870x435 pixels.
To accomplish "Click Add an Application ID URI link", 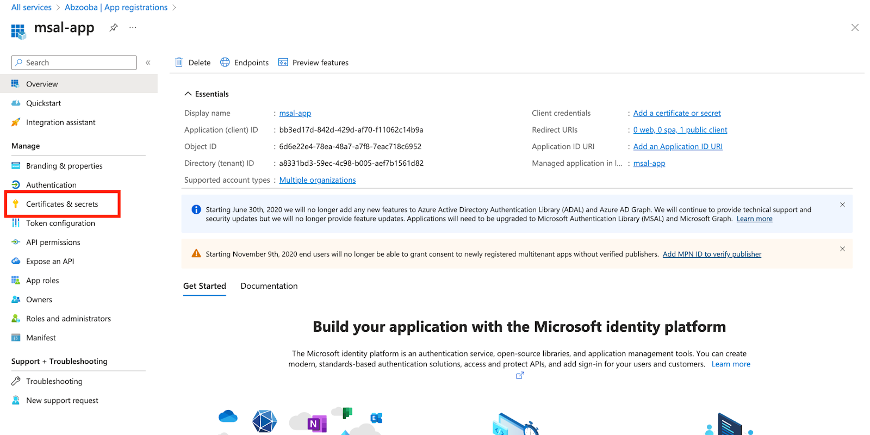I will pos(678,146).
